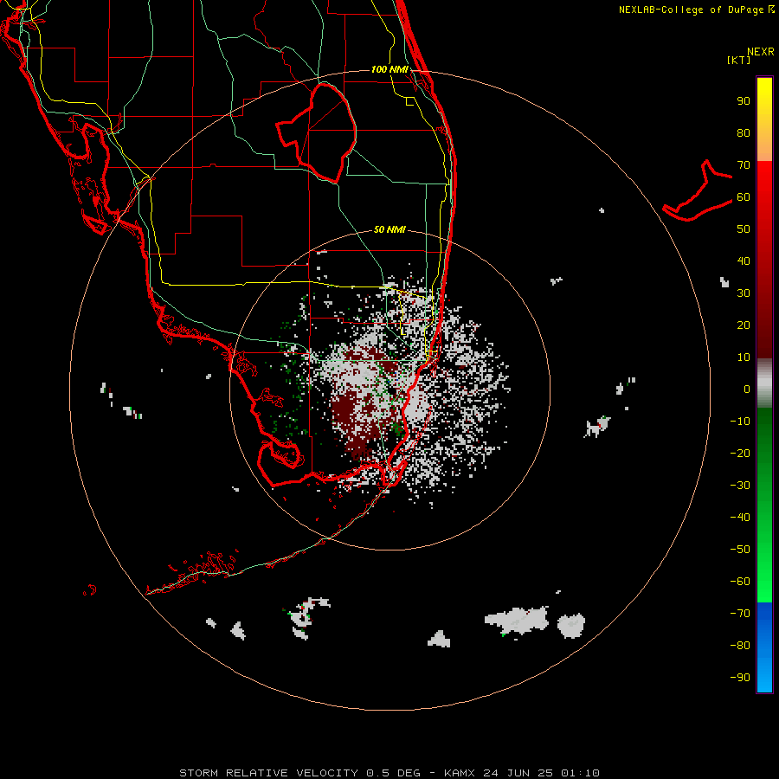This screenshot has width=779, height=779.
Task: Click the NEXLAB-College of DuPage credit text
Action: pos(696,10)
